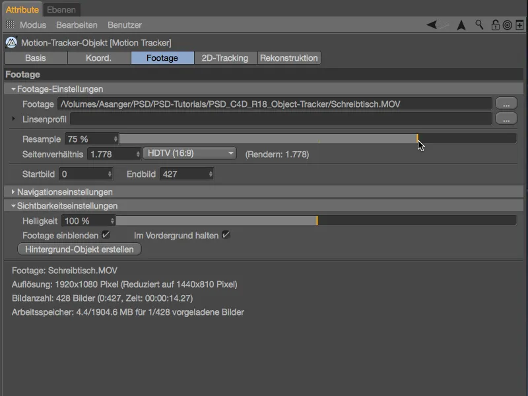This screenshot has height=396, width=528.
Task: Click the greyed forward arrow icon
Action: coord(444,24)
